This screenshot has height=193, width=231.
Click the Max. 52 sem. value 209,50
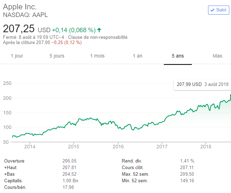pos(187,174)
